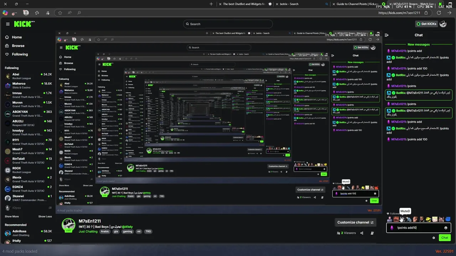Click the Get KICKs button
Viewport: 456px width, 256px height.
pos(426,24)
